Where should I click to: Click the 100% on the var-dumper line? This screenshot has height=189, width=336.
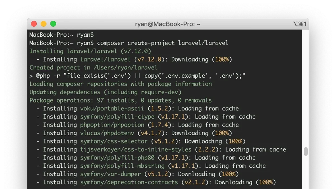coord(229,174)
